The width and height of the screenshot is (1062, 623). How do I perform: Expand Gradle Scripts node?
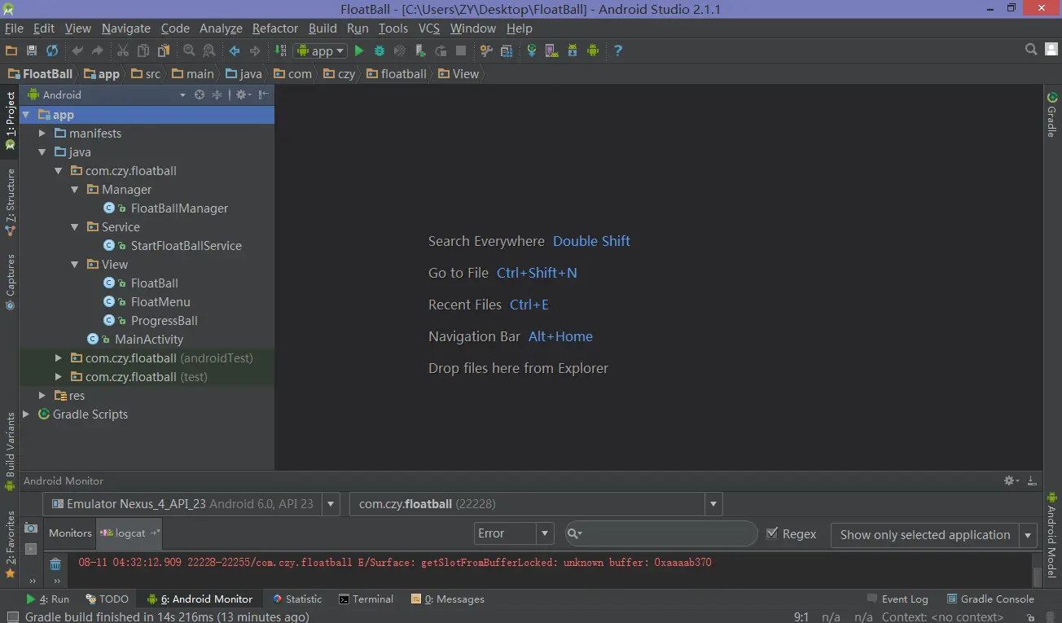(26, 414)
